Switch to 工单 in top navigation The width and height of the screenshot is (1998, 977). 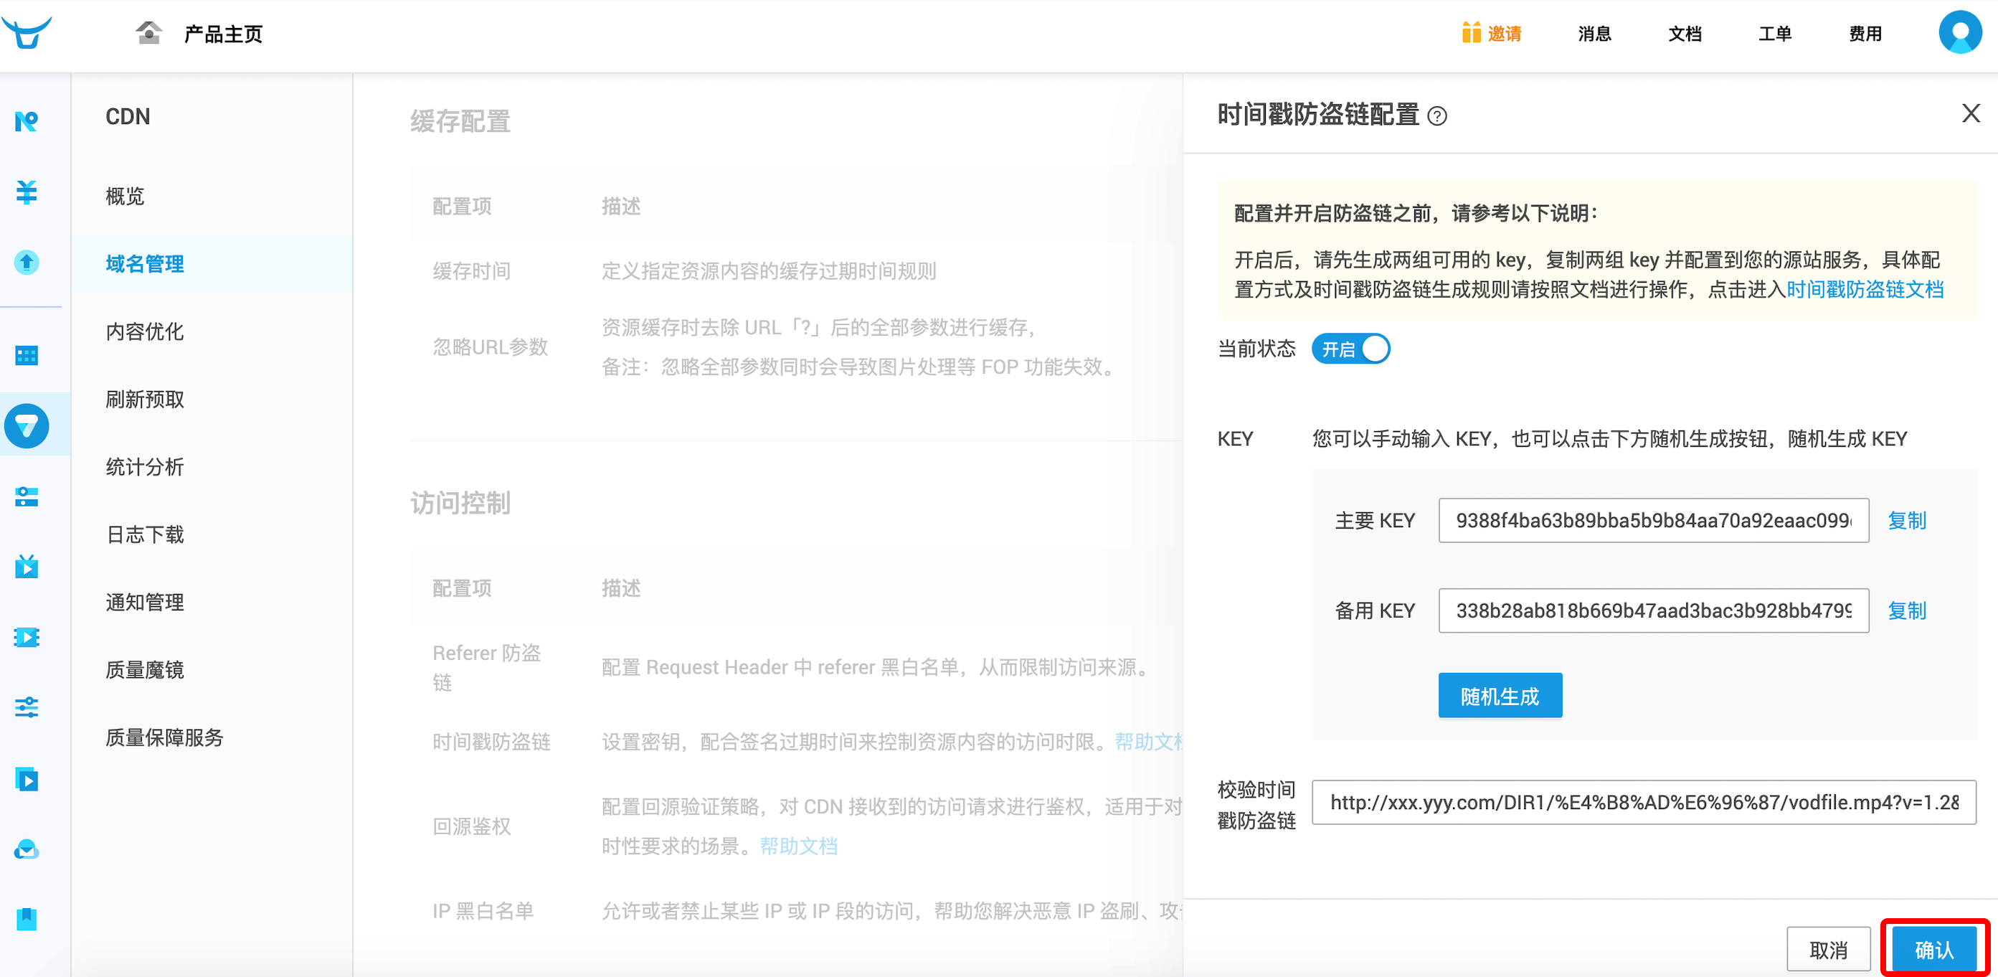(x=1775, y=34)
